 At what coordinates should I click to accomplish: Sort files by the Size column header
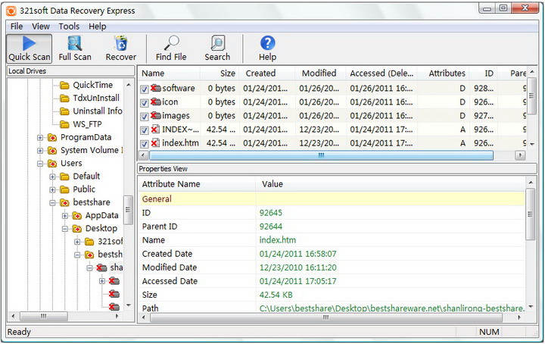[227, 73]
